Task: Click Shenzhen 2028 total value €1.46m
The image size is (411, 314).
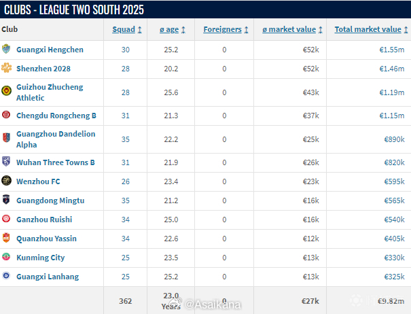Action: (392, 69)
